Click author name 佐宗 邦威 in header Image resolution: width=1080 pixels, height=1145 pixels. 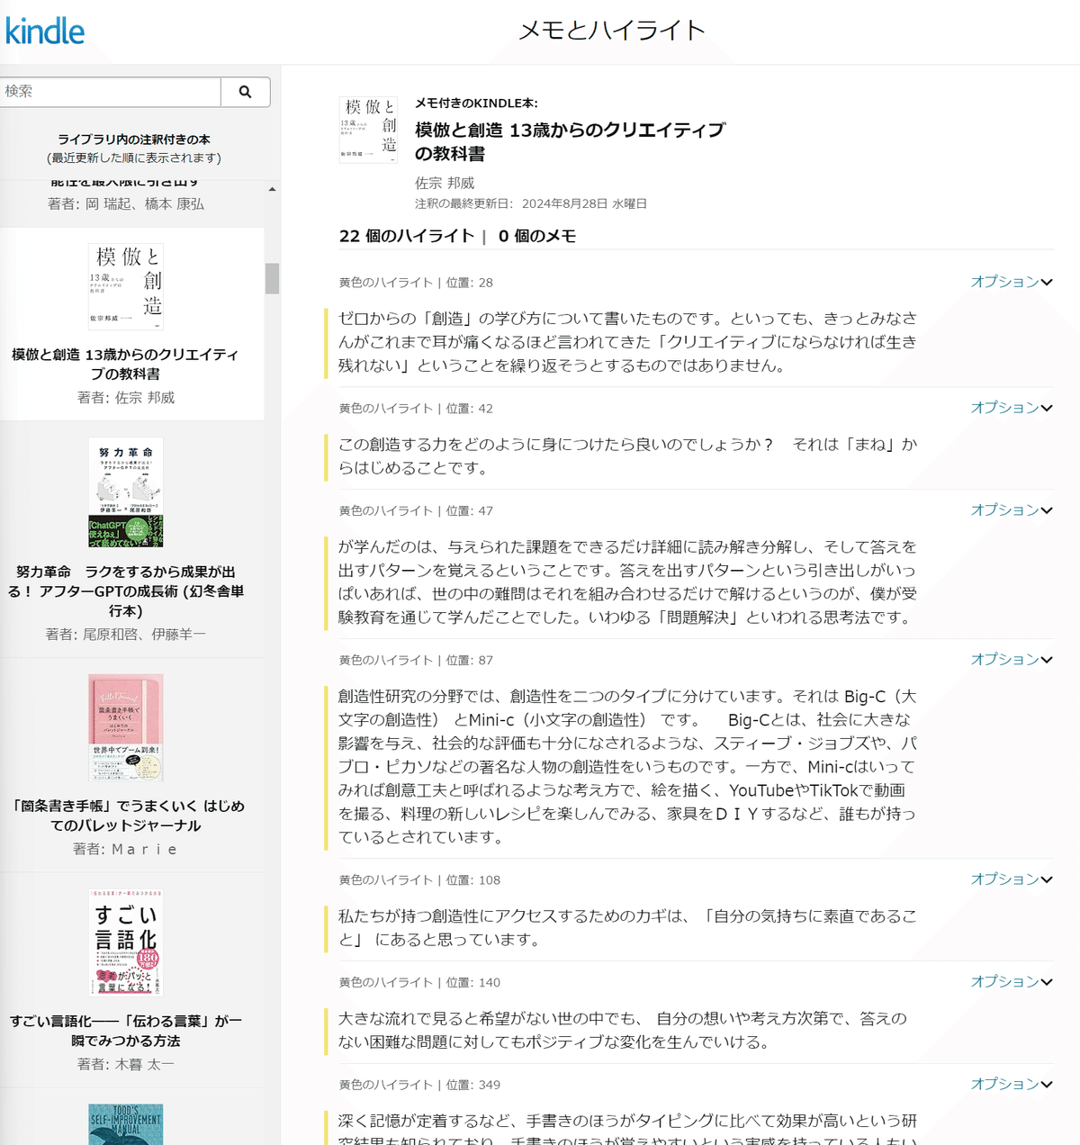445,183
